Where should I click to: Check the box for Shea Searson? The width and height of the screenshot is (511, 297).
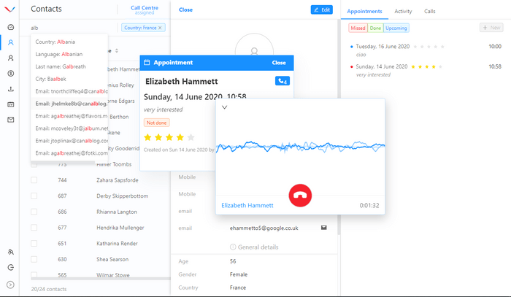[34, 260]
